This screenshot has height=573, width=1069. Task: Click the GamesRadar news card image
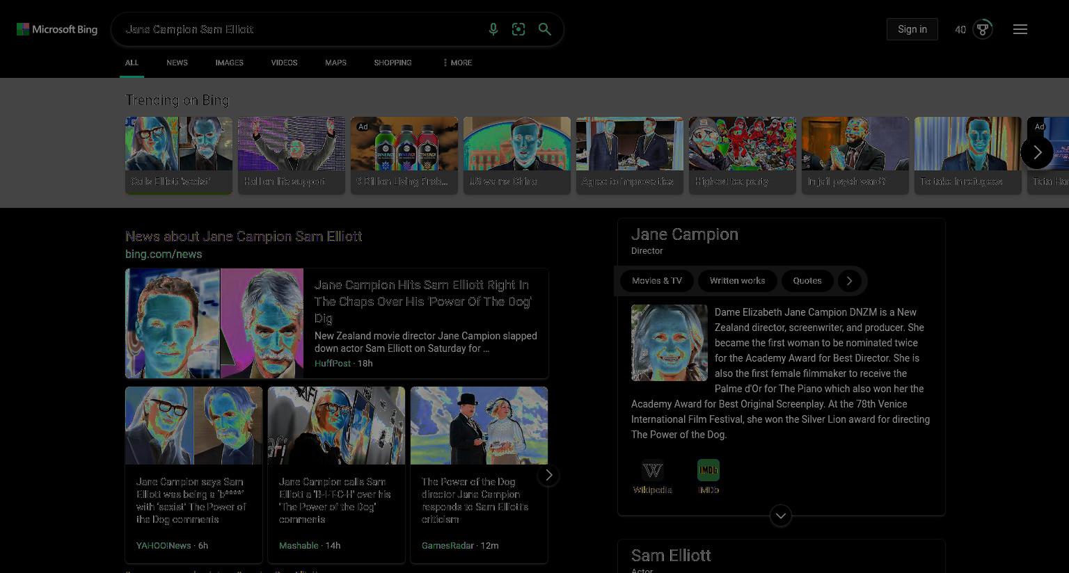click(480, 426)
